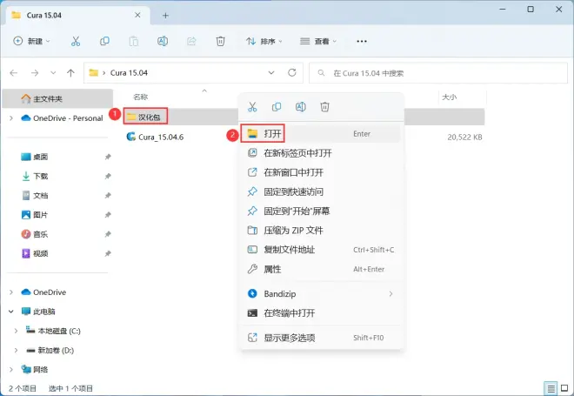Image resolution: width=574 pixels, height=396 pixels.
Task: Choose 显示更多选项 in context menu
Action: coord(321,338)
